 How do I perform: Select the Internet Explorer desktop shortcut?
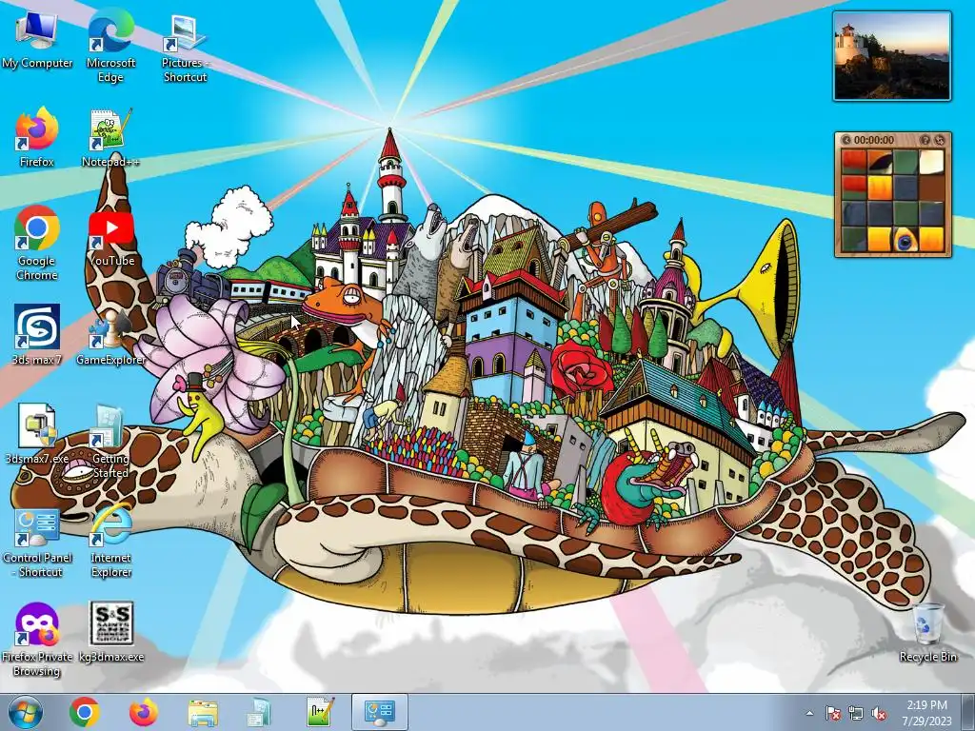point(110,542)
